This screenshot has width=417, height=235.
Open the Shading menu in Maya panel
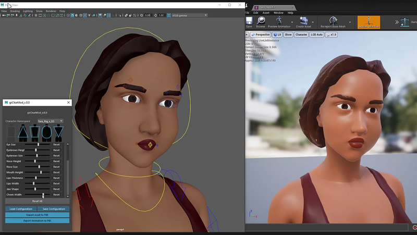pos(15,10)
